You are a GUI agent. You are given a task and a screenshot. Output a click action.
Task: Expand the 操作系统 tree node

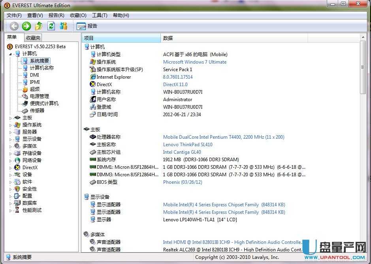point(11,125)
